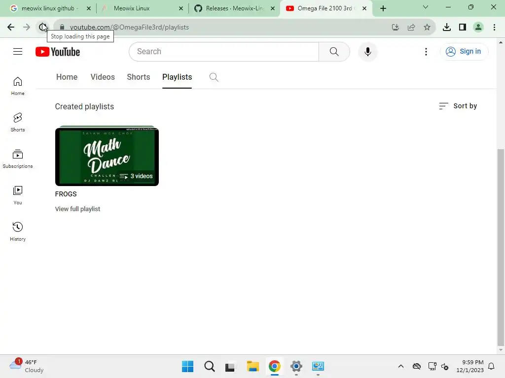
Task: Focus the YouTube Search input field
Action: pos(224,51)
